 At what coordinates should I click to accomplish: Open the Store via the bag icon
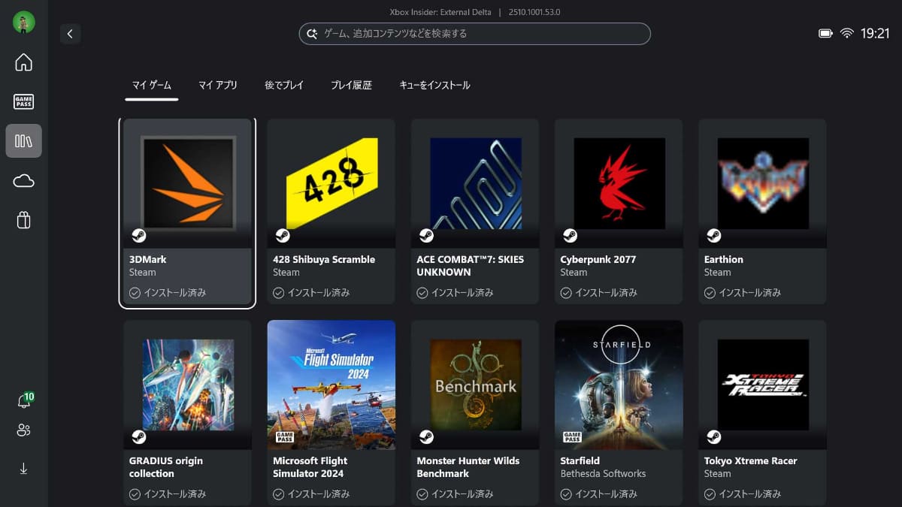pos(23,219)
